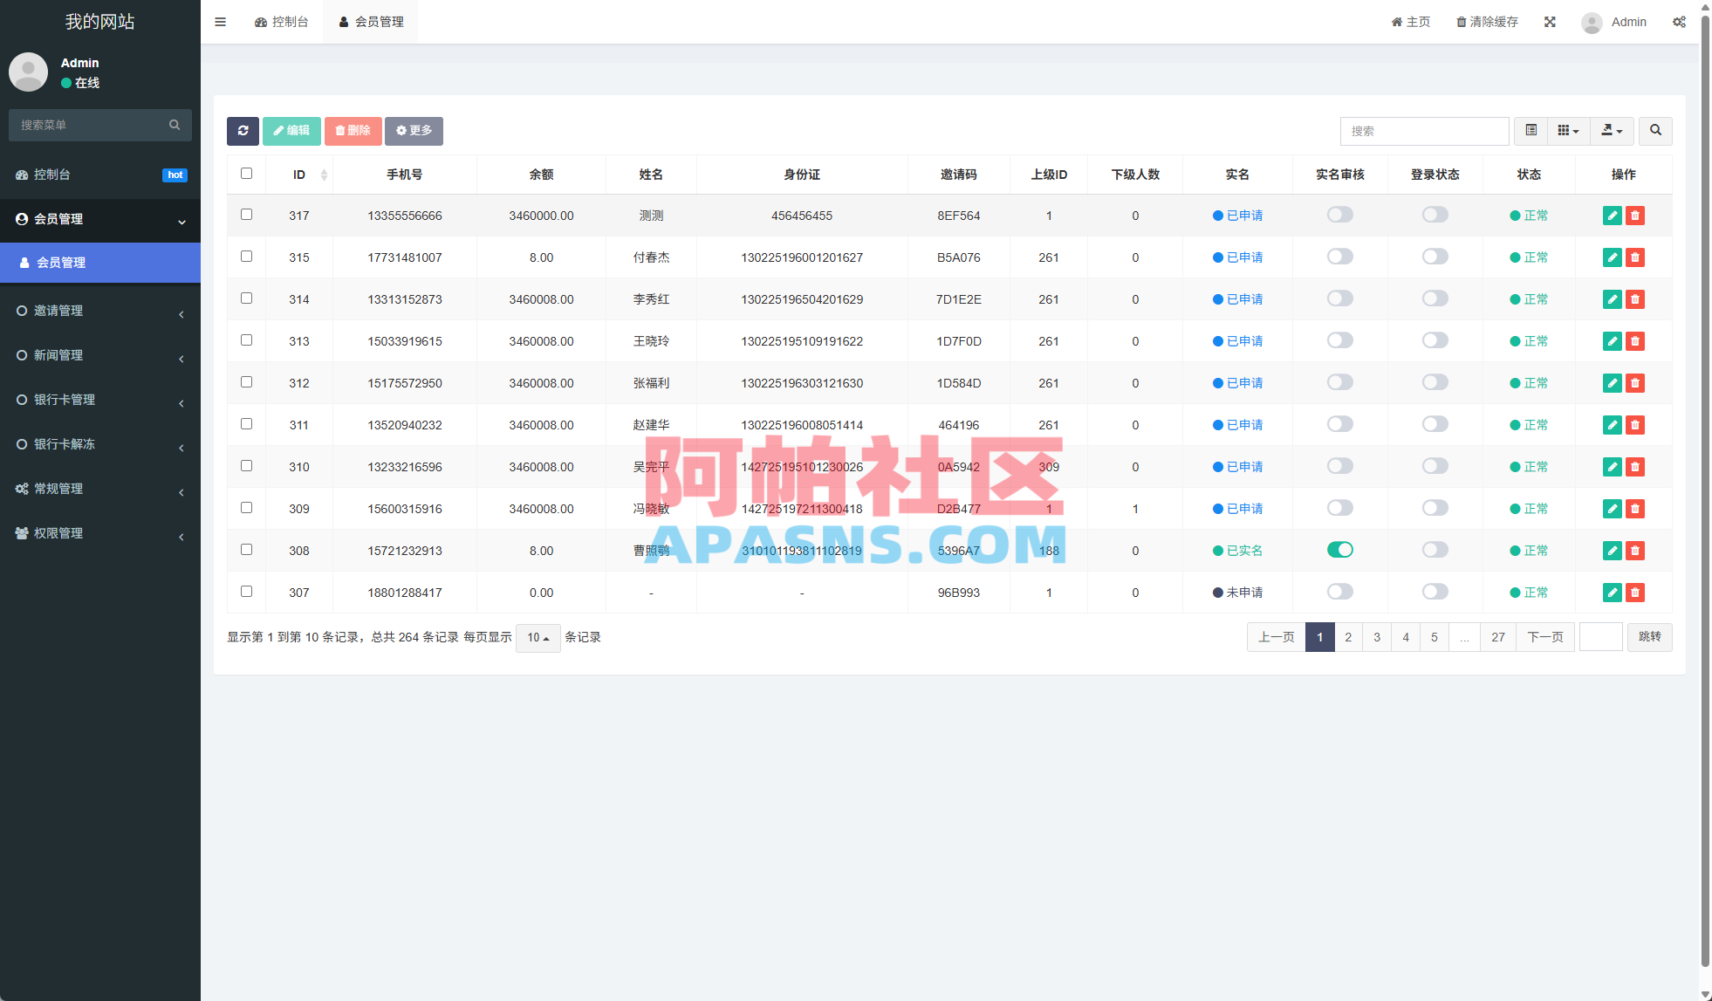Click the 更多 button
This screenshot has width=1712, height=1001.
pos(414,131)
